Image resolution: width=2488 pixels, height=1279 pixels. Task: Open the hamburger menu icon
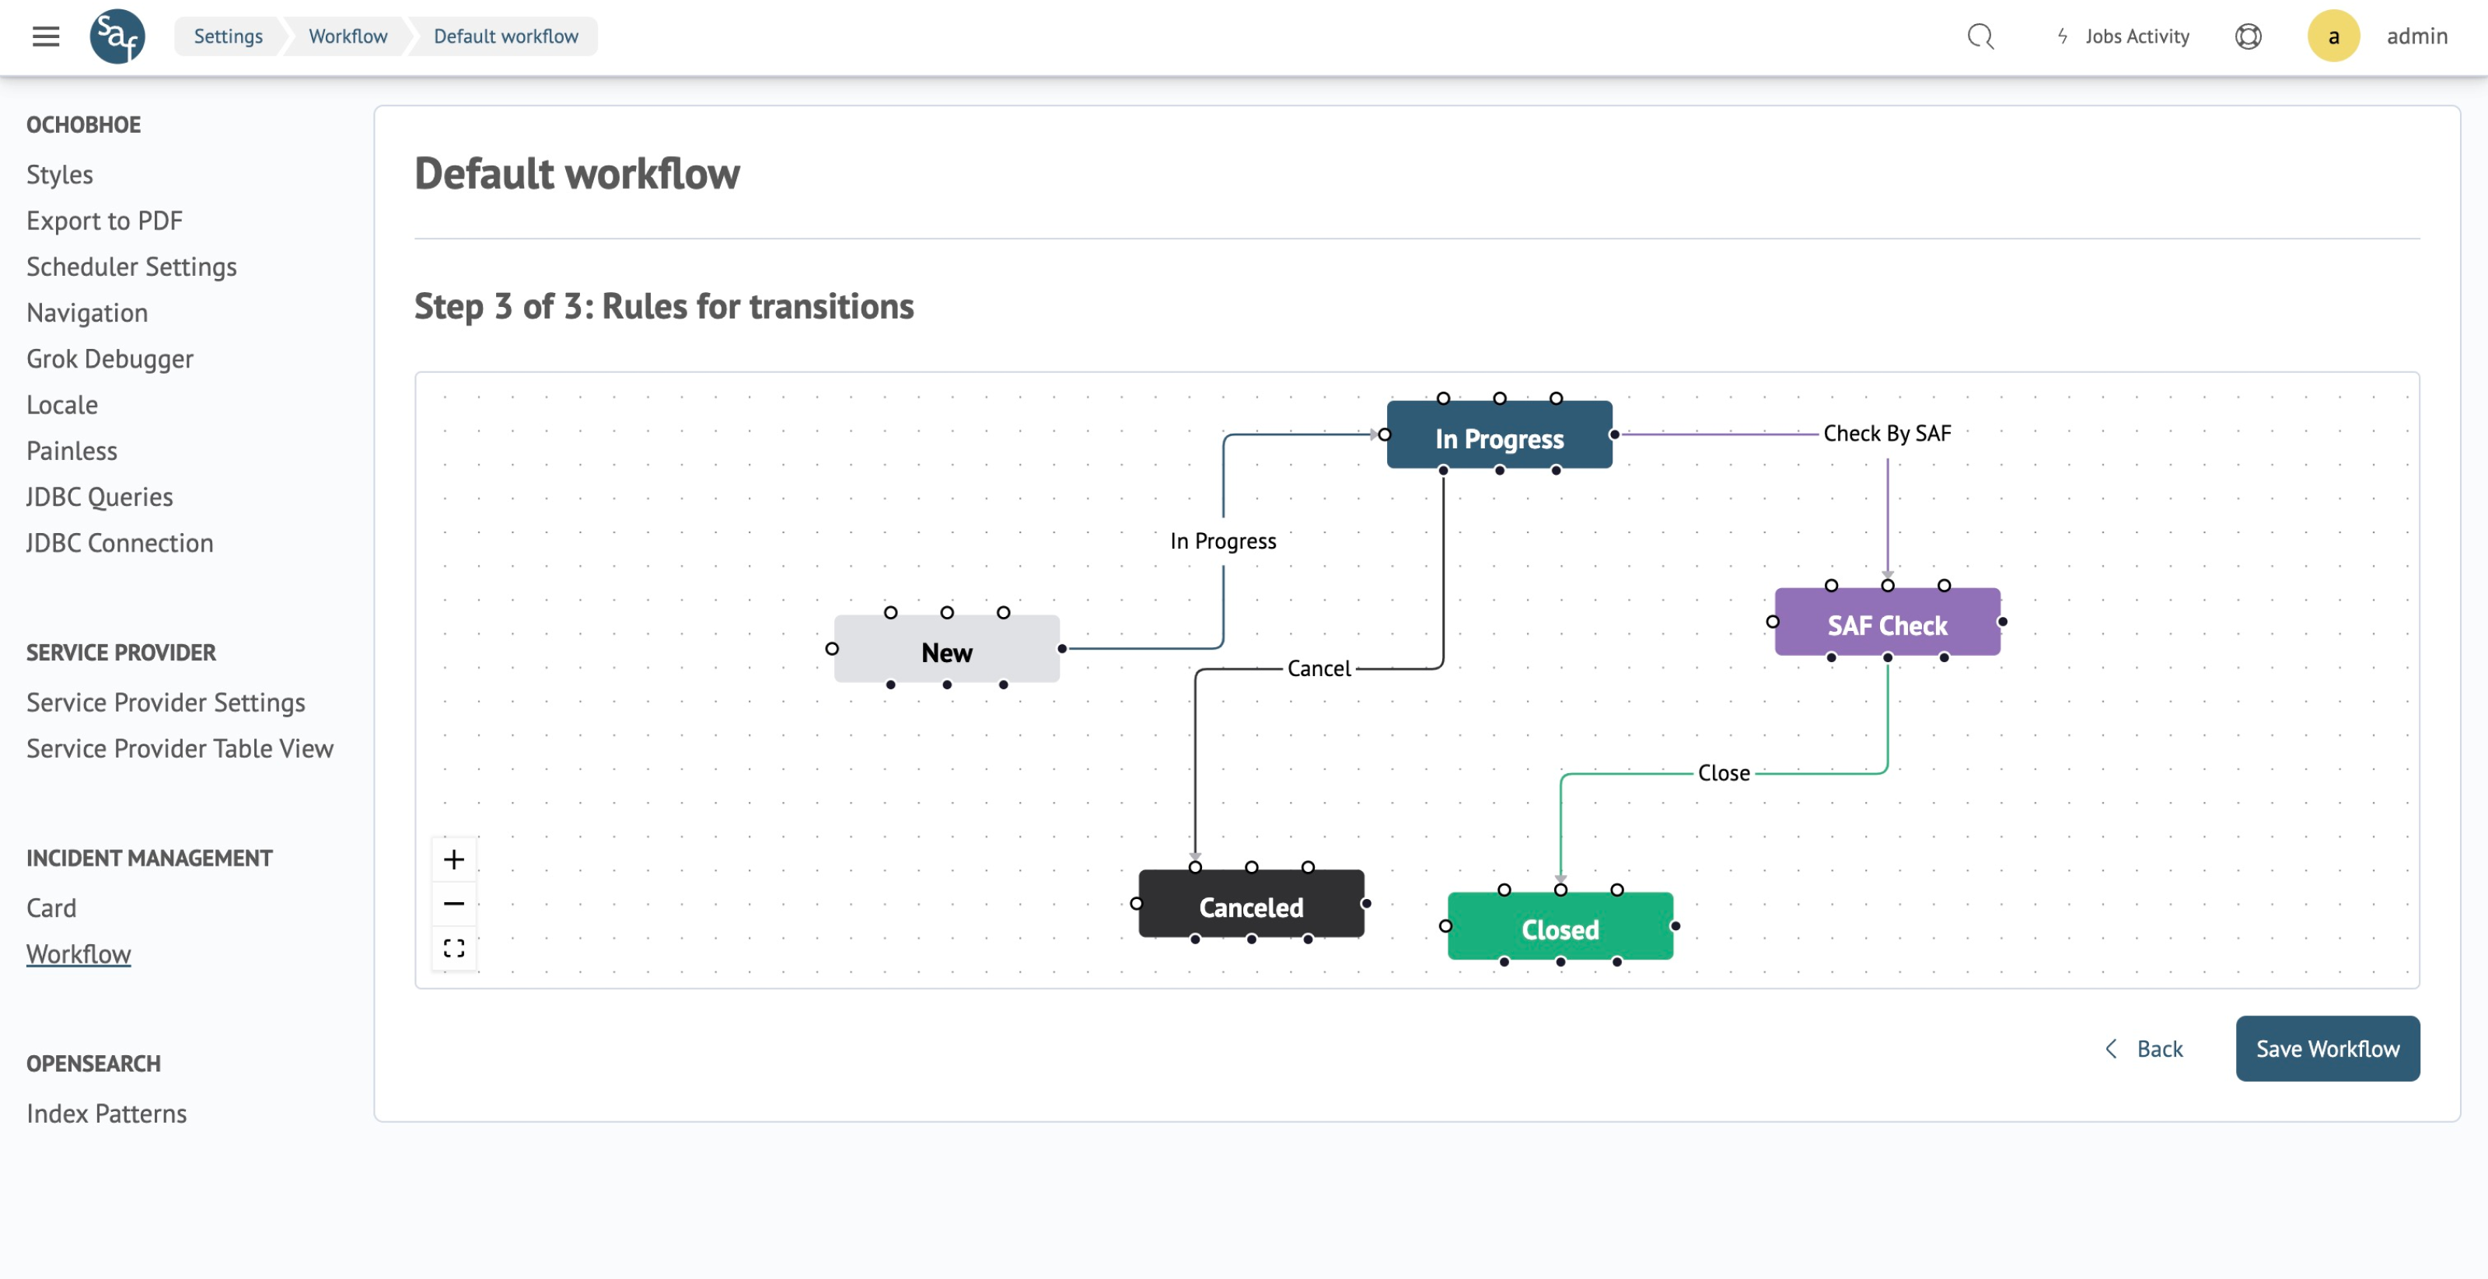[x=45, y=37]
